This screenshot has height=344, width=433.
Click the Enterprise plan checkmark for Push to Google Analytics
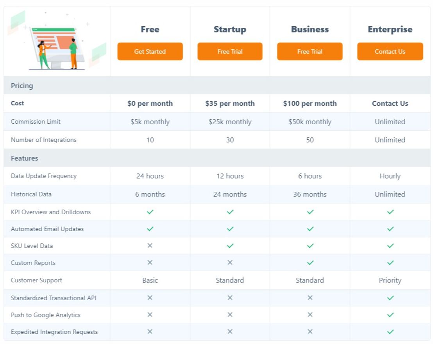[390, 315]
